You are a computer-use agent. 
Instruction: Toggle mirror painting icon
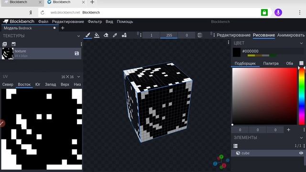coord(200,35)
